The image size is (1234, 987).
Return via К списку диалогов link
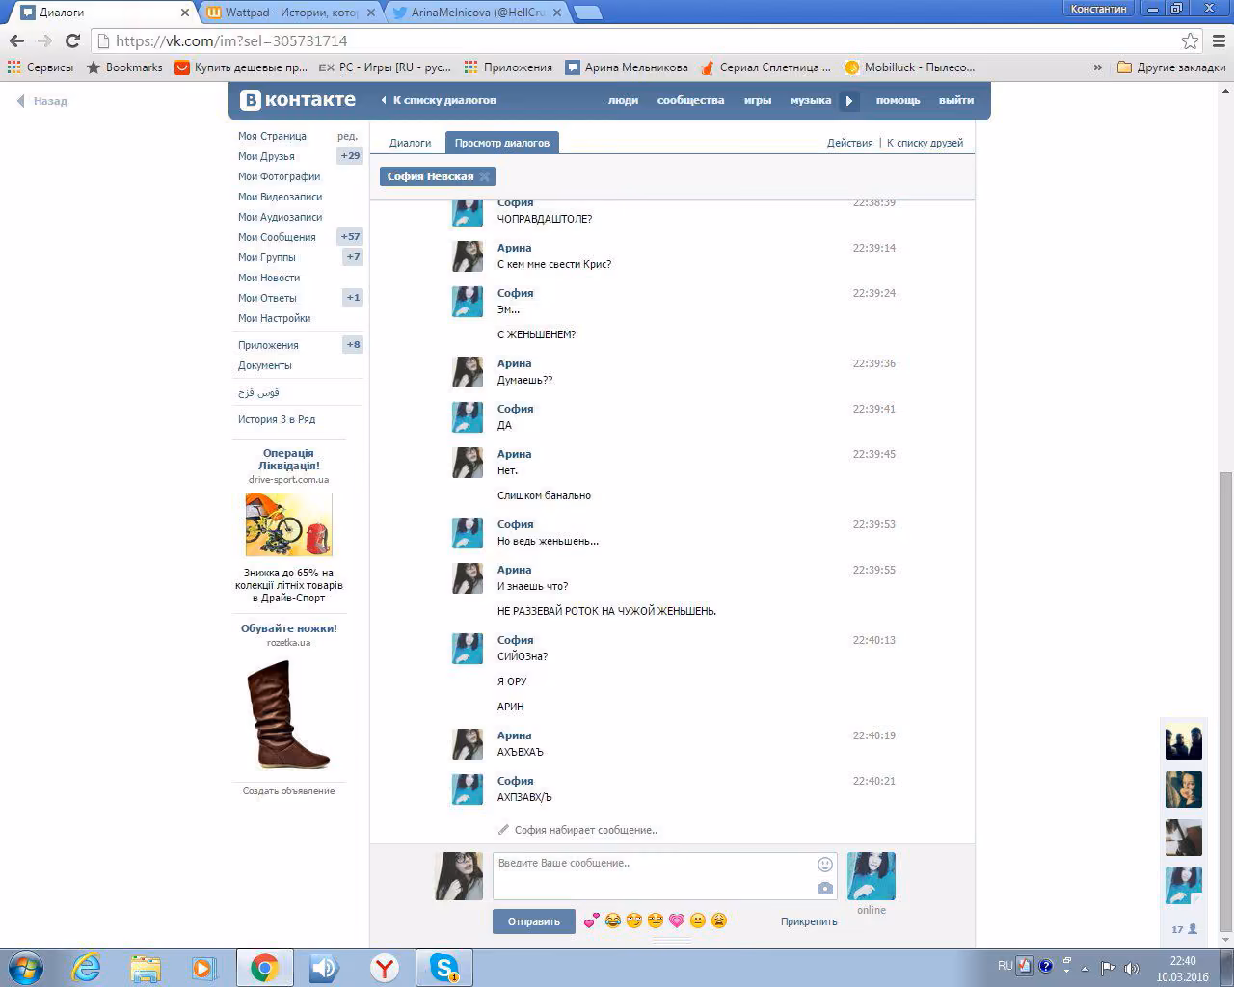(439, 100)
